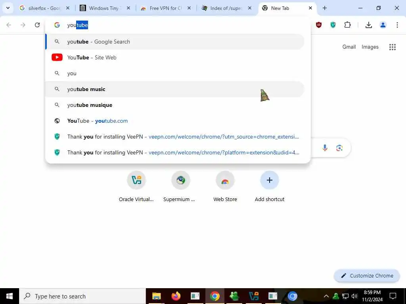The image size is (406, 304).
Task: Open the Google apps grid
Action: tap(393, 47)
